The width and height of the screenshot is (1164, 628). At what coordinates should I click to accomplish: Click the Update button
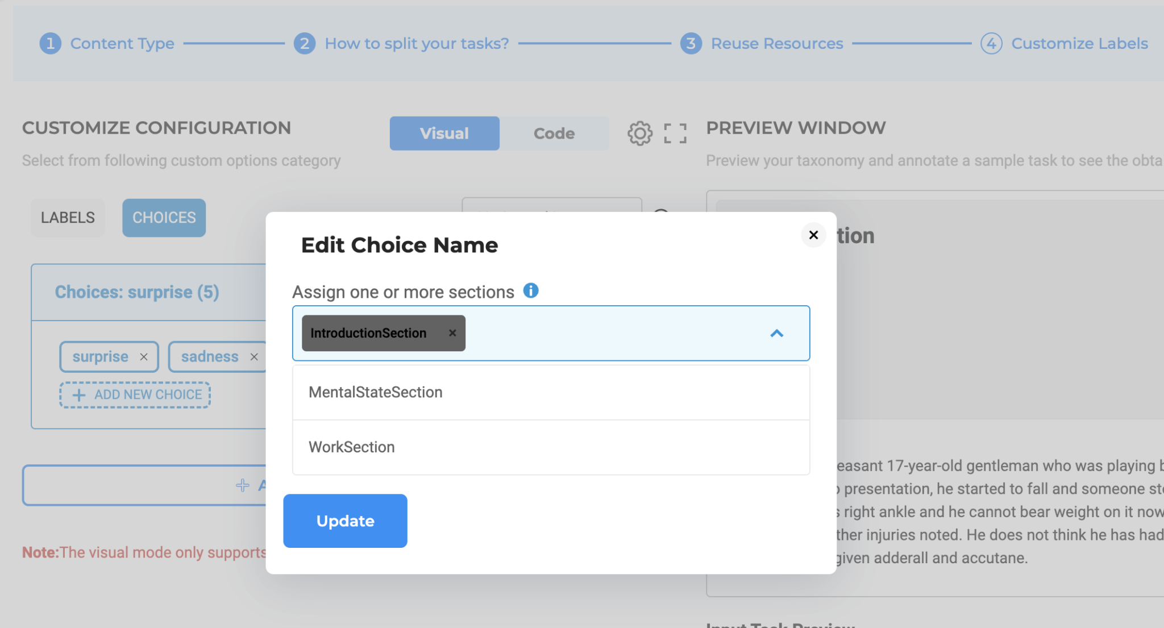tap(344, 521)
